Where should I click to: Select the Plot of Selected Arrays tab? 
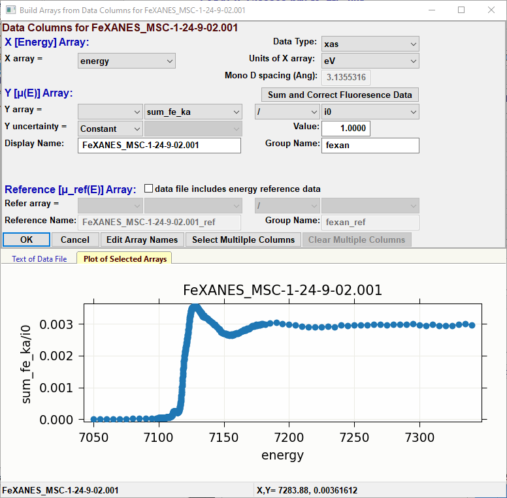coord(125,259)
